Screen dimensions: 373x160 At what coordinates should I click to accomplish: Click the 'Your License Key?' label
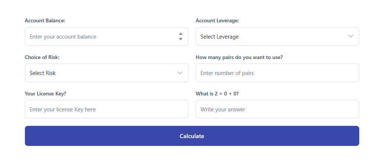(x=45, y=94)
